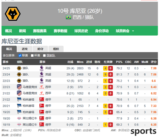
Task: Switch to the 防守 tab
Action: click(x=40, y=49)
